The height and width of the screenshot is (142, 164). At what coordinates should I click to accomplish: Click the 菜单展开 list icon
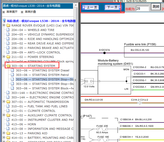pos(4,12)
